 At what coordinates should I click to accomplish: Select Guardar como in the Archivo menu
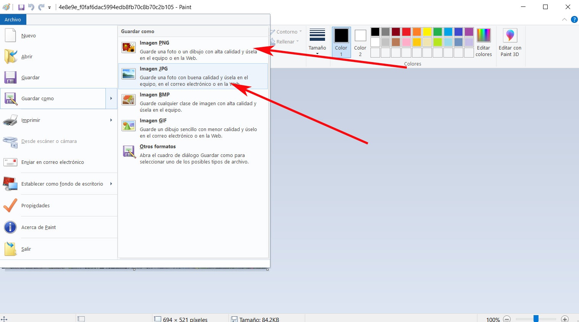53,98
